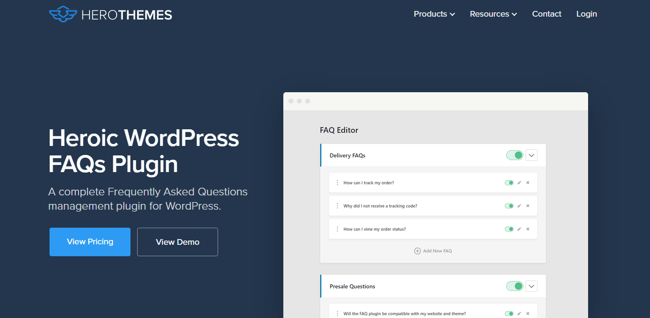Edit 'Will the FAQ plugin be compatible' pencil icon
The height and width of the screenshot is (318, 650).
click(520, 314)
